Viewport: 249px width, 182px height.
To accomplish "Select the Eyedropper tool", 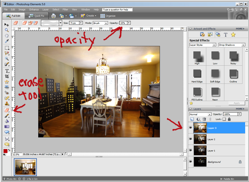I will pos(7,41).
